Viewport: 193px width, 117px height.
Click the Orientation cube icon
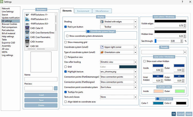(x=102, y=52)
